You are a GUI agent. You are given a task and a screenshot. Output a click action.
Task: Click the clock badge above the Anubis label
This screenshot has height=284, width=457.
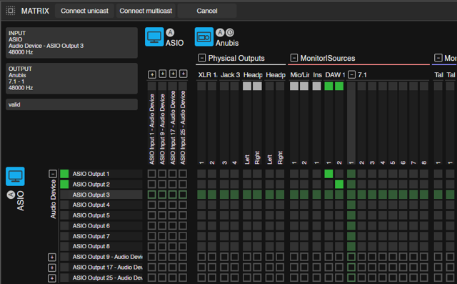[230, 32]
